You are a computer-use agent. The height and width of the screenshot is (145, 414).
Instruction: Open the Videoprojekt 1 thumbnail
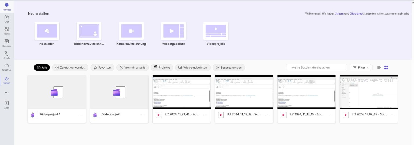point(57,92)
